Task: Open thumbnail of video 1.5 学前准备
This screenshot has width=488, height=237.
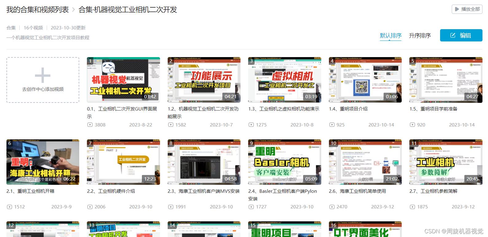Action: click(446, 80)
